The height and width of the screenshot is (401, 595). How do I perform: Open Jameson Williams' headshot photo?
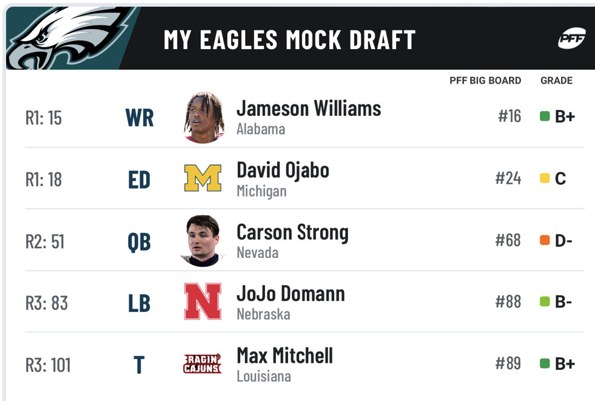(x=204, y=117)
